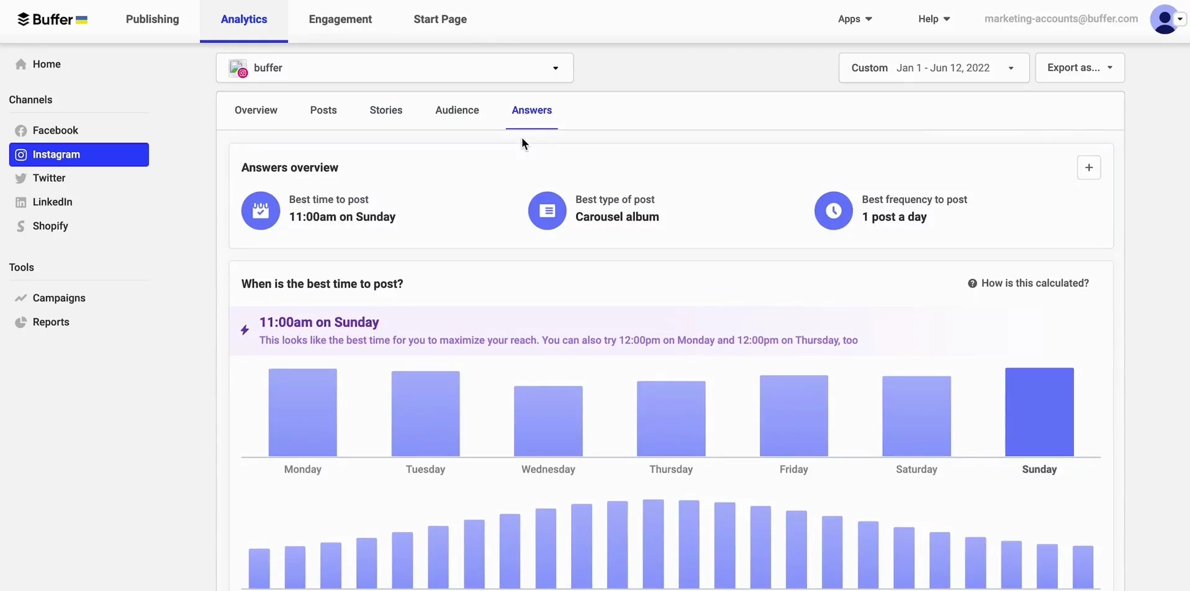Select the Instagram channel icon
Viewport: 1190px width, 591px height.
[x=21, y=155]
